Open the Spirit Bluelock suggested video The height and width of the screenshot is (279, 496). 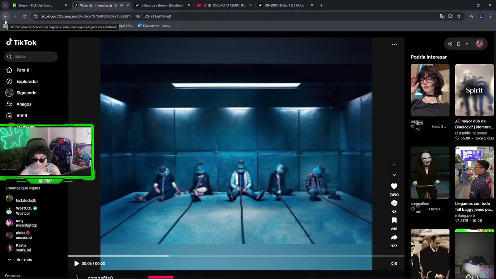coord(474,90)
